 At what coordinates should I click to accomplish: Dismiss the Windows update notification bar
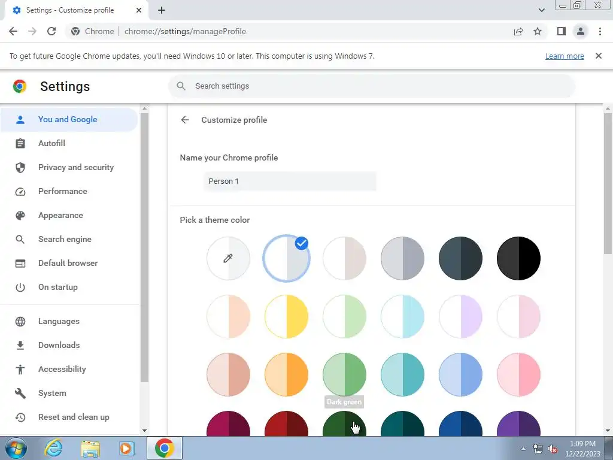pyautogui.click(x=599, y=56)
